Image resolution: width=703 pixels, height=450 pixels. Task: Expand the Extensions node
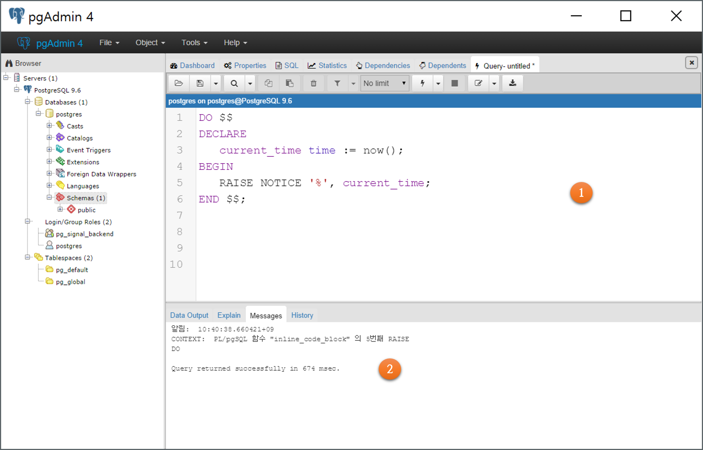tap(49, 161)
